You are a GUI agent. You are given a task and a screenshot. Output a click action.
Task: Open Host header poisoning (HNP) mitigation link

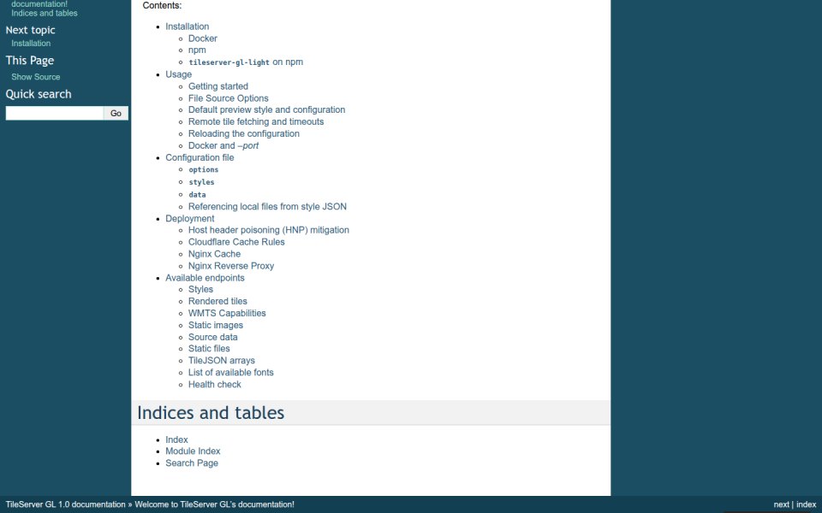pos(268,230)
